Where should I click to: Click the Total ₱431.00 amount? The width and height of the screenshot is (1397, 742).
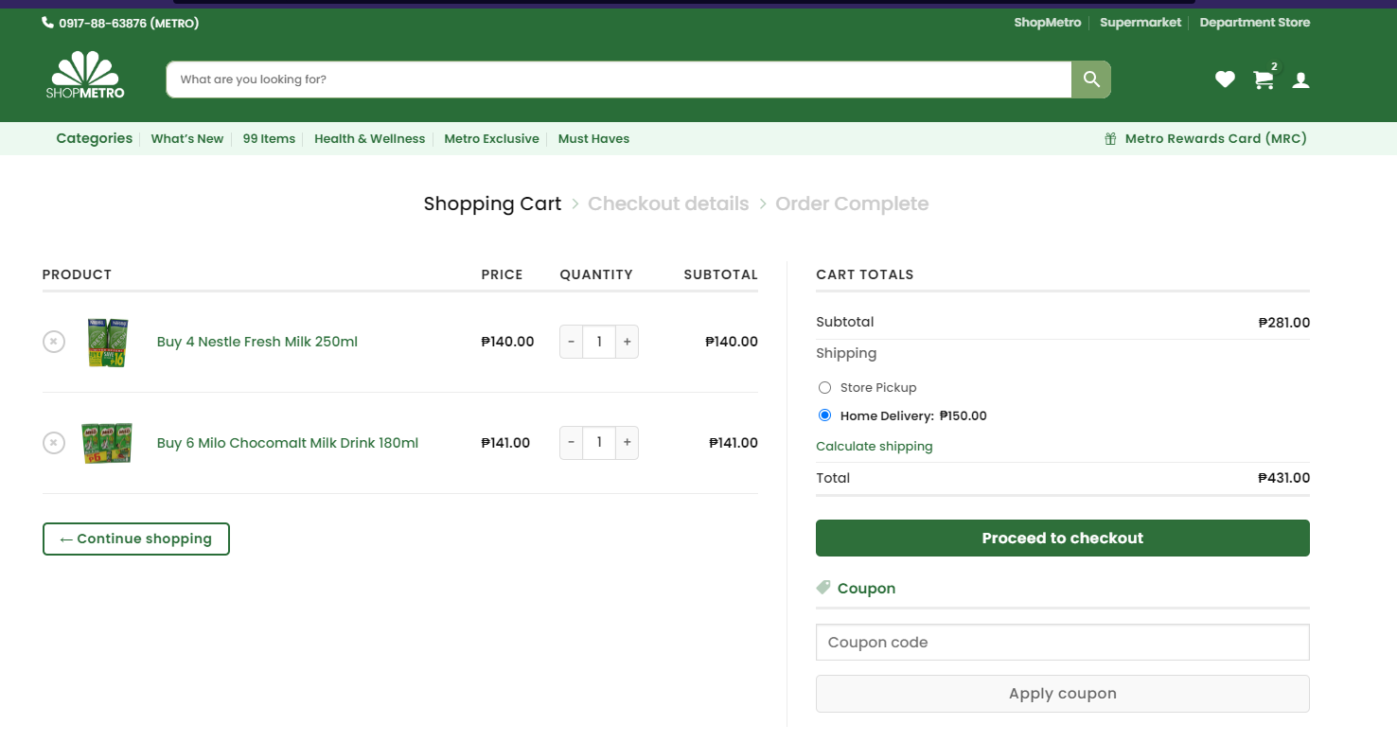point(1283,478)
